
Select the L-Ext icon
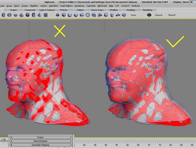[118, 15]
